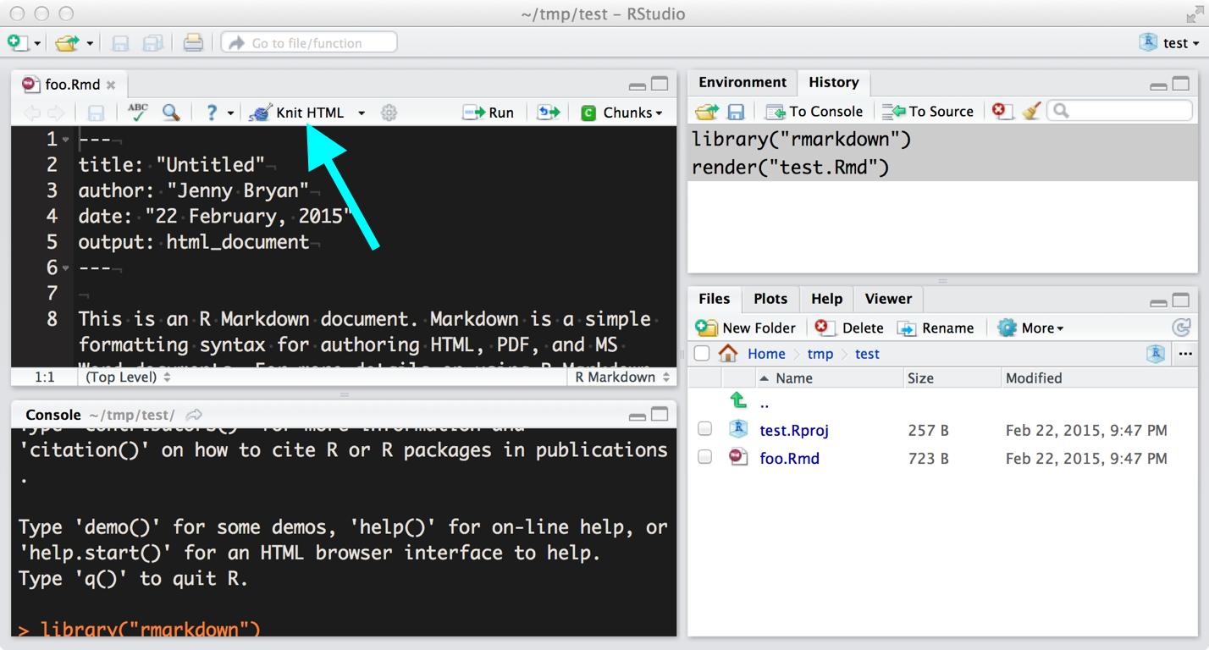Click the Load history folder icon
1209x650 pixels.
point(706,112)
